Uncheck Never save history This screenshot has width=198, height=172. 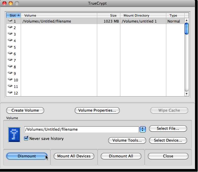click(x=26, y=138)
